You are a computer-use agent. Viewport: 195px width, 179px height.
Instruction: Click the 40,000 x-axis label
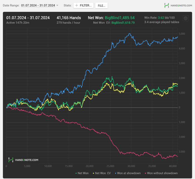coord(173,166)
